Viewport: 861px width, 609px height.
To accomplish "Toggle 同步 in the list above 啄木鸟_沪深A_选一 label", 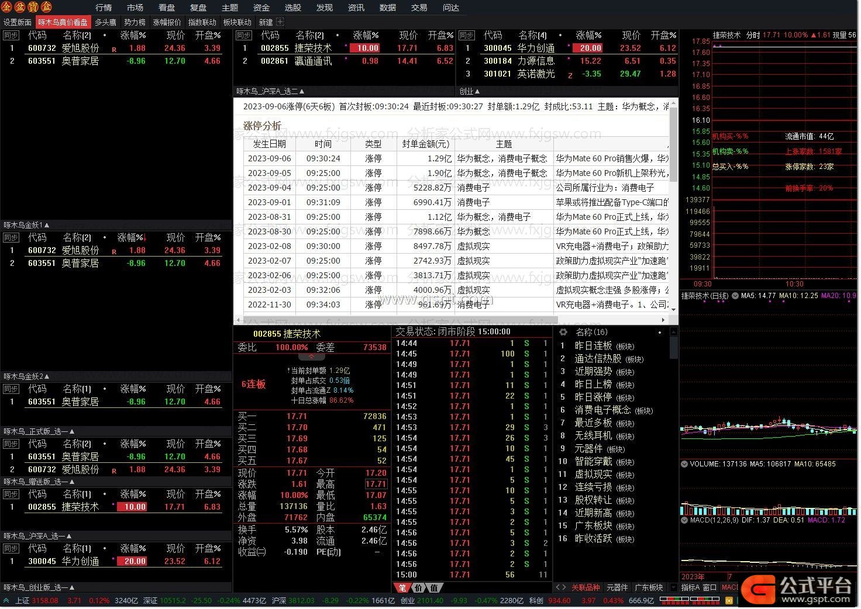I will (11, 494).
